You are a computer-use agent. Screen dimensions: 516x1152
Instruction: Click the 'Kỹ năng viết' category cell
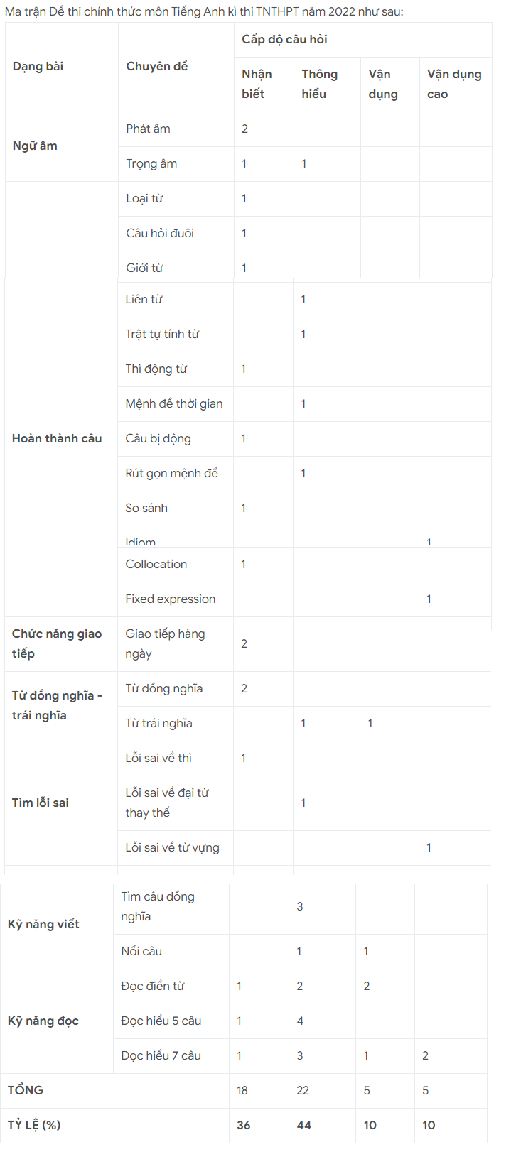[x=43, y=925]
